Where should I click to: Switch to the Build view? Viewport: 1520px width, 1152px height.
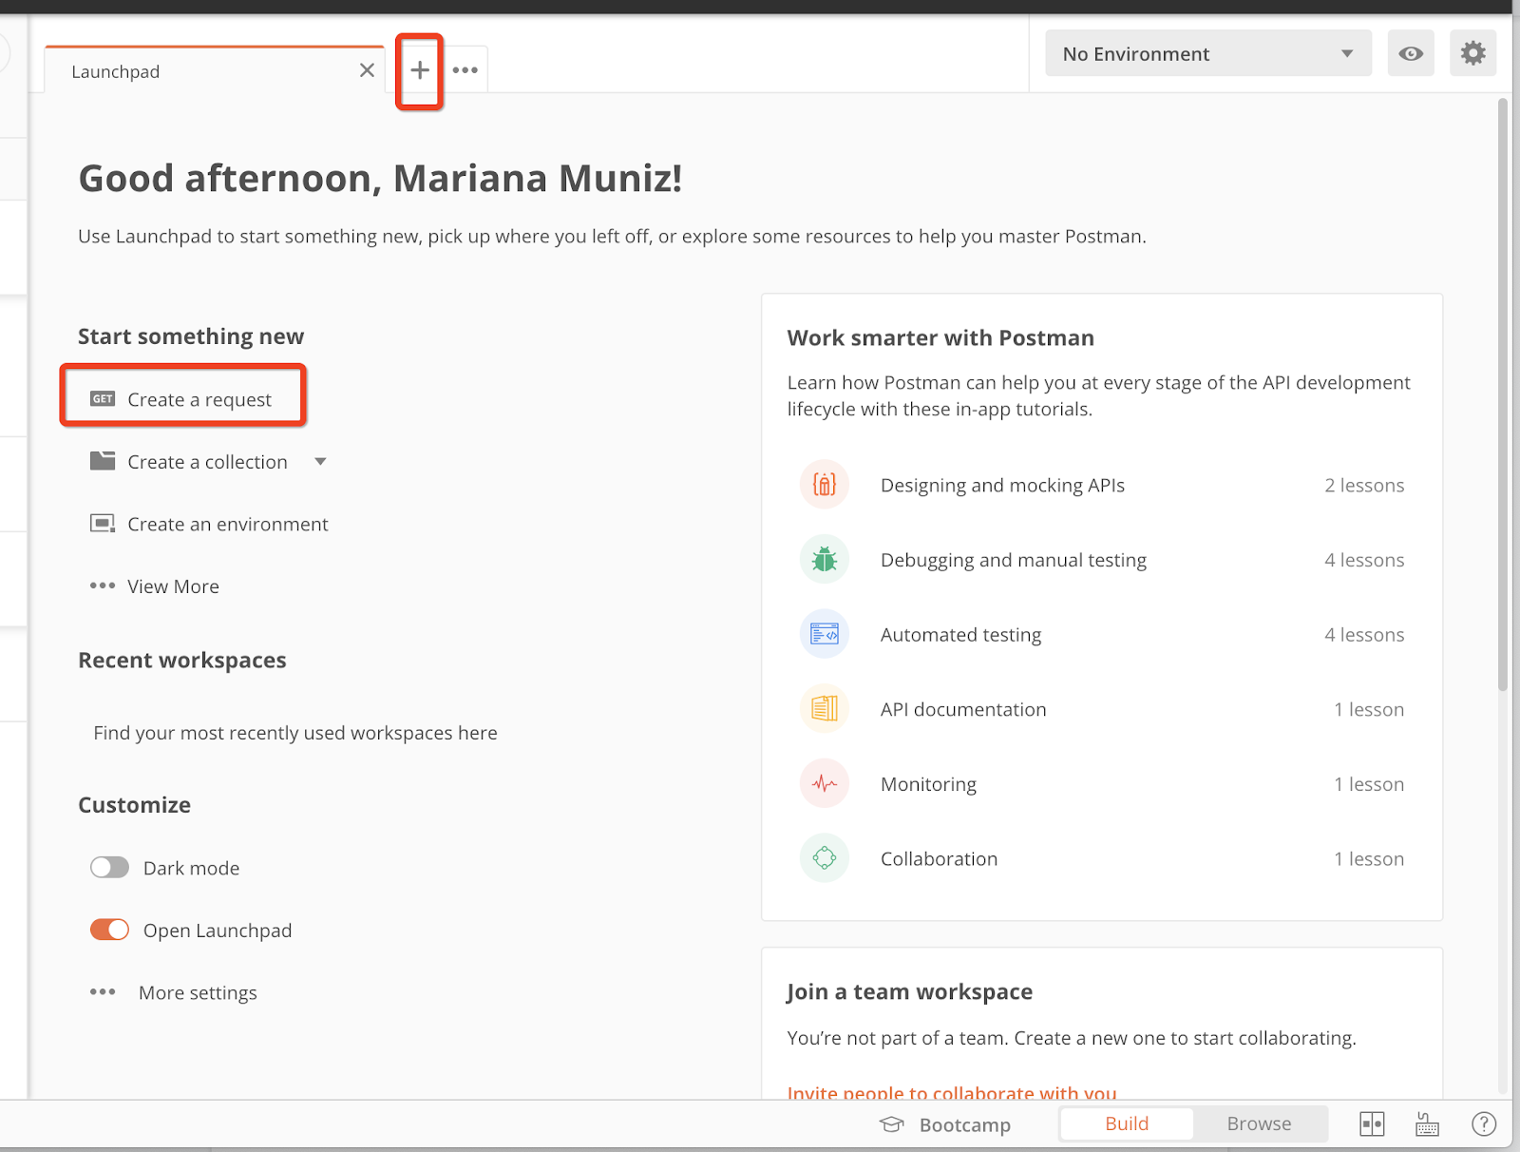(1127, 1123)
